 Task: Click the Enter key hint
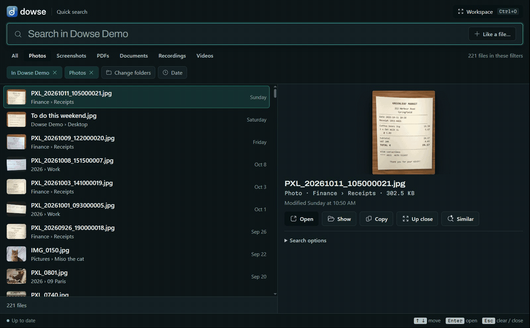pos(454,321)
